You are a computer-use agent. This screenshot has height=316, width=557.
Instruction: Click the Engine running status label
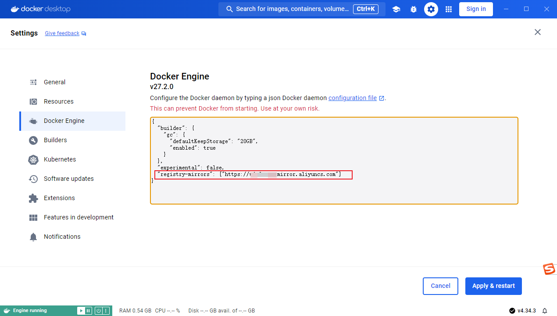point(30,311)
